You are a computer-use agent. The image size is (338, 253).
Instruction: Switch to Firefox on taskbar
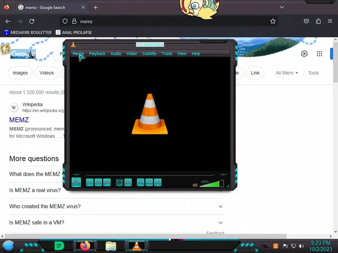85,246
